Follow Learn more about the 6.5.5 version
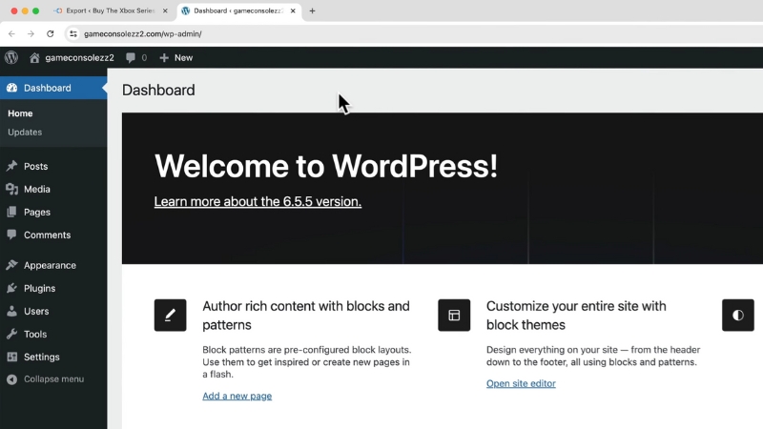Screen dimensions: 763x429 pyautogui.click(x=258, y=201)
